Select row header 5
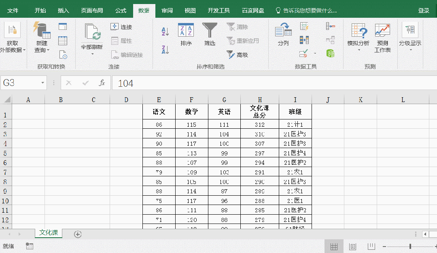Image resolution: width=437 pixels, height=253 pixels. (5, 153)
